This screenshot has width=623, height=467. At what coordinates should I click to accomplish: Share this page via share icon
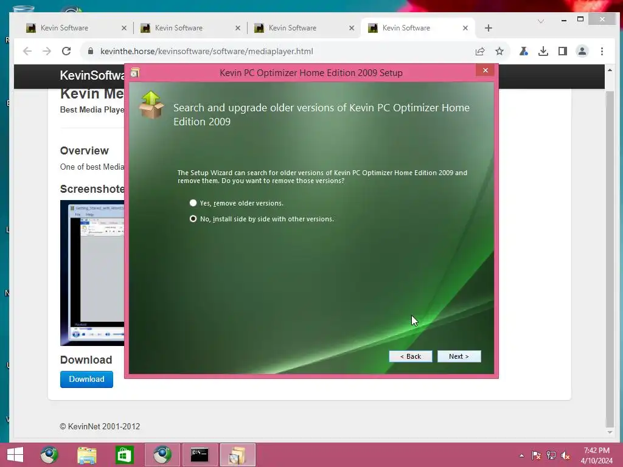coord(480,51)
